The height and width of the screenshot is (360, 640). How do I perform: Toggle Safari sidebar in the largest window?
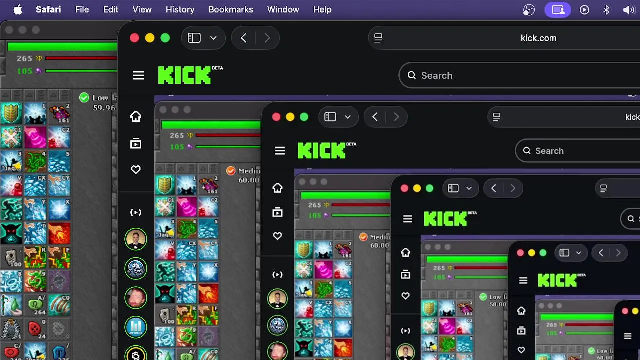(194, 38)
